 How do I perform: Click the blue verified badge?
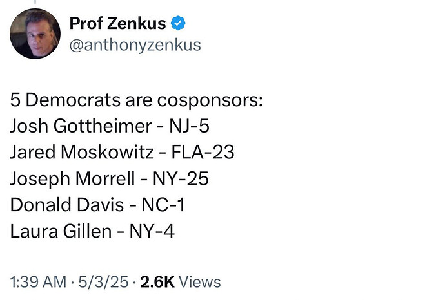[178, 23]
